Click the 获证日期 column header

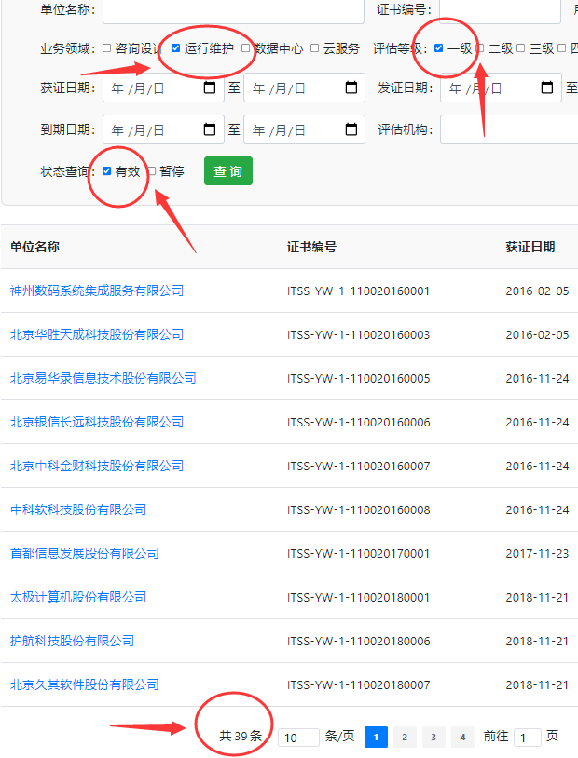point(530,247)
